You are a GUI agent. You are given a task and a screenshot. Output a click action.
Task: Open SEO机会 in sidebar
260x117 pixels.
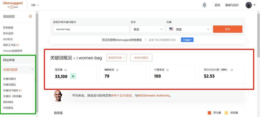click(x=8, y=39)
